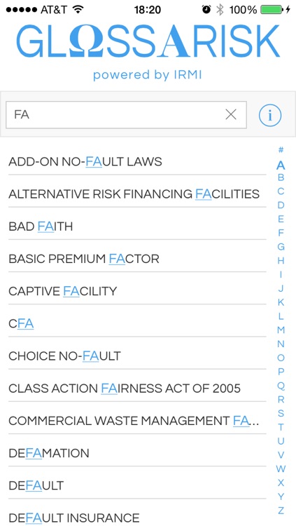296x526 pixels.
Task: Jump to letter M in index
Action: 281,330
